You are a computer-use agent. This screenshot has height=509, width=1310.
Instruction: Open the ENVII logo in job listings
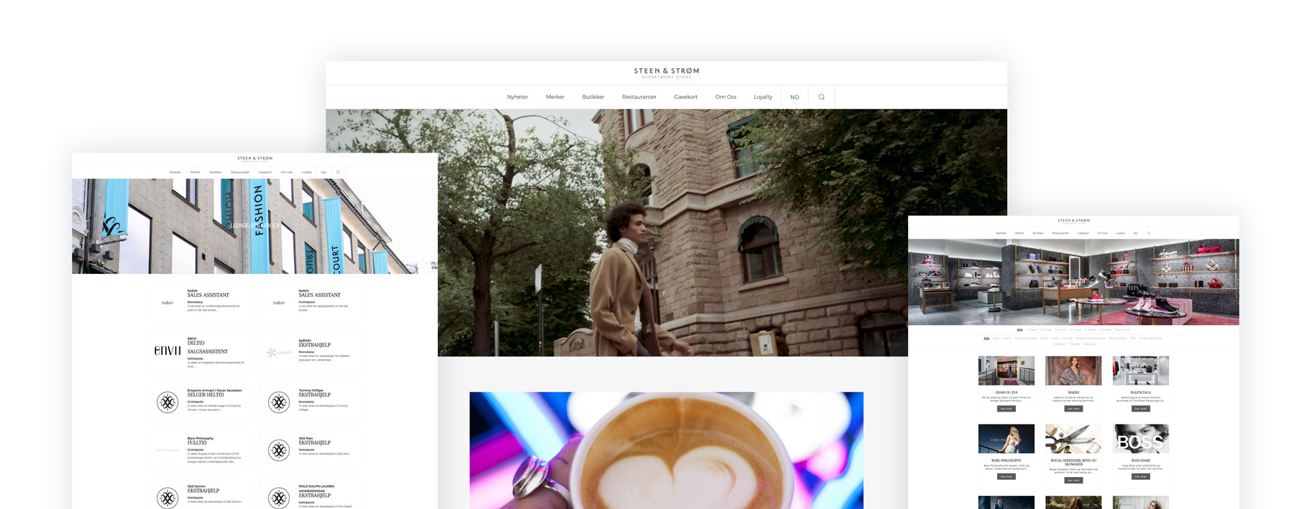[167, 351]
